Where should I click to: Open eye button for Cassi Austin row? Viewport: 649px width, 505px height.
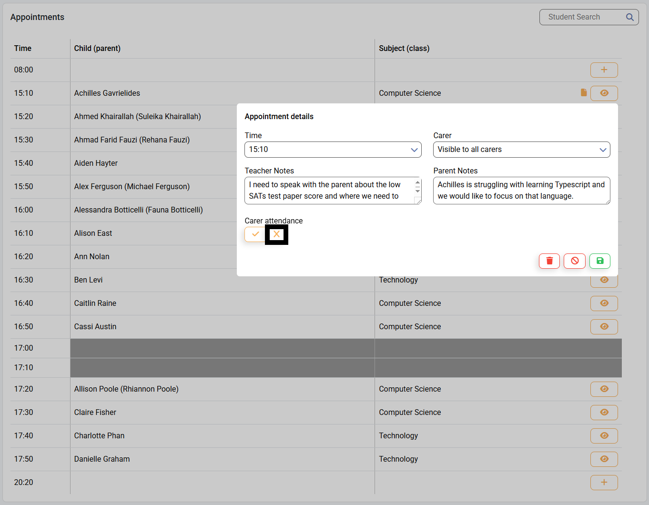[604, 327]
